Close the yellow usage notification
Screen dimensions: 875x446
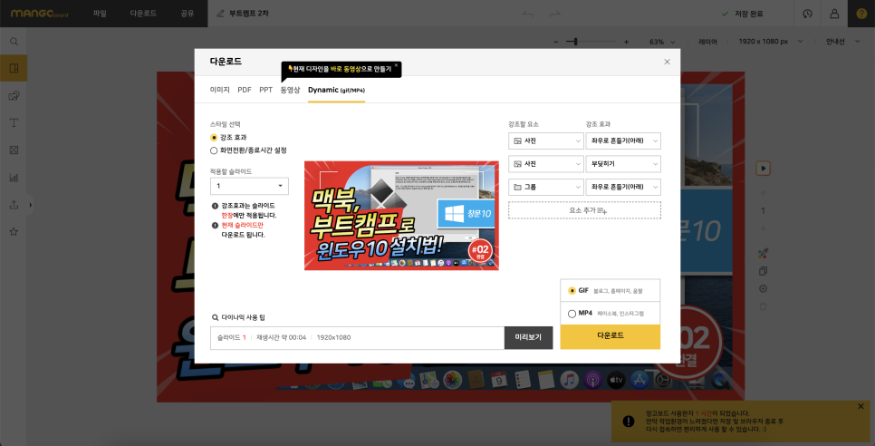coord(861,406)
